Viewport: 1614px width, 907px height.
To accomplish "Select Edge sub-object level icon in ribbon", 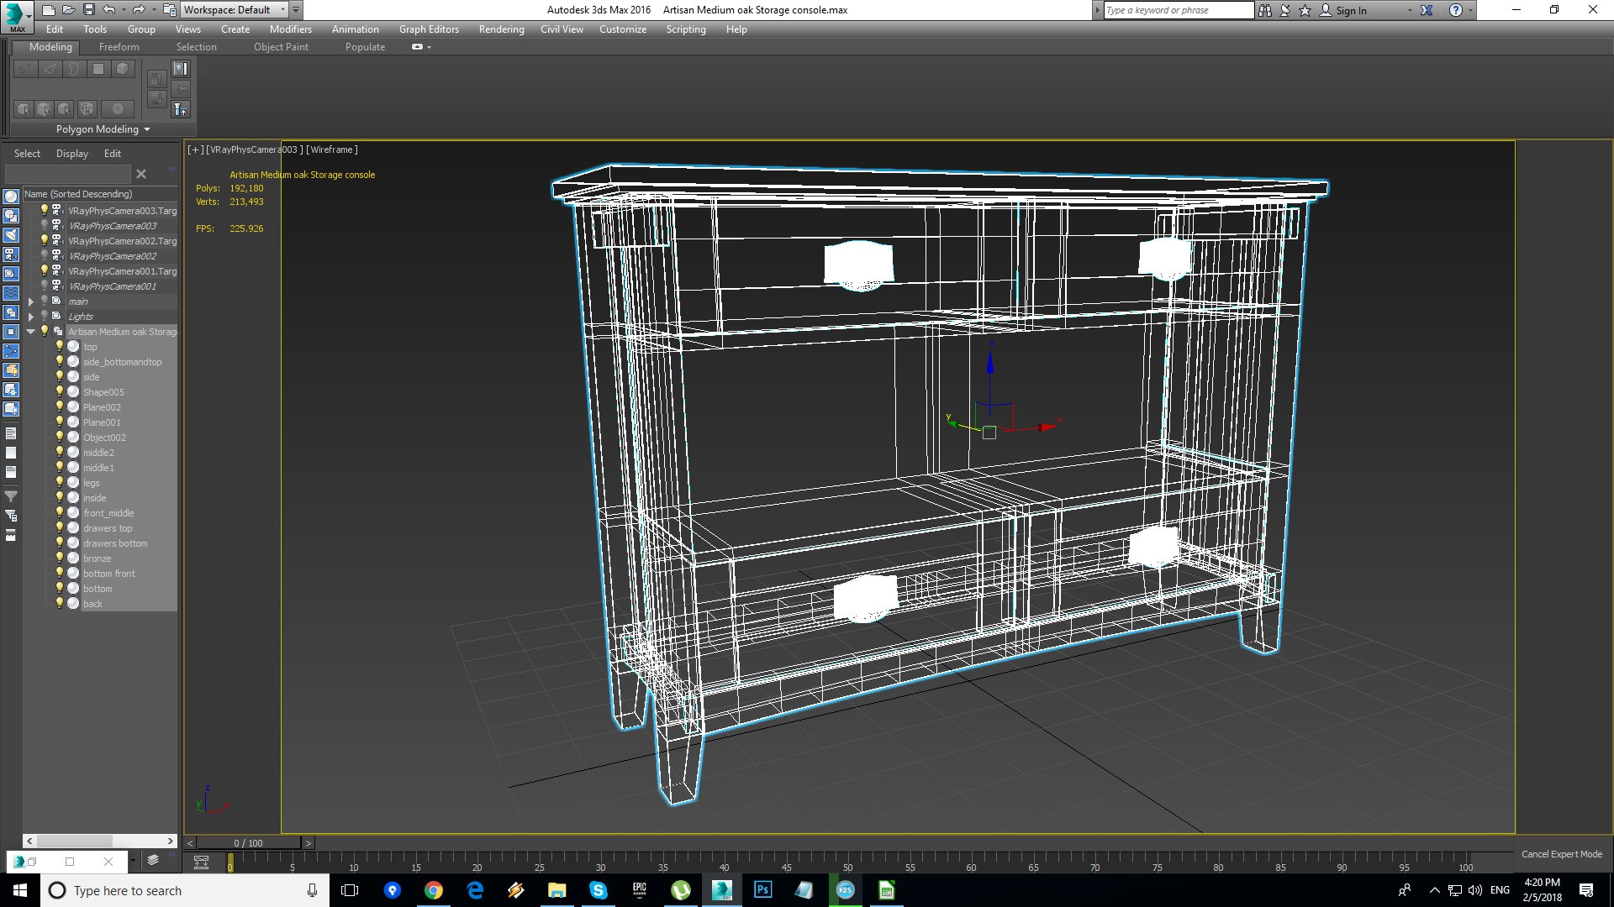I will [x=50, y=69].
